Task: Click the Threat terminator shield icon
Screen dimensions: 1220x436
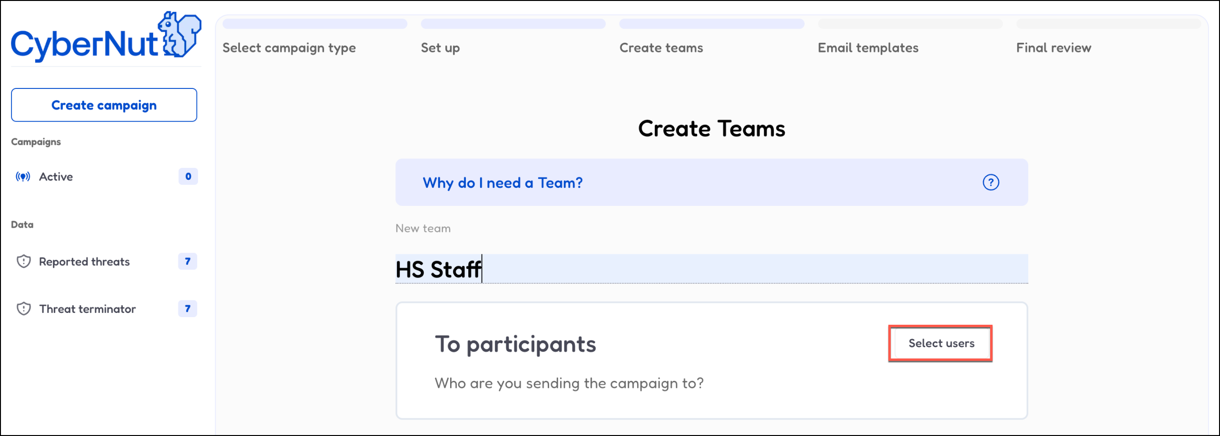Action: 24,309
